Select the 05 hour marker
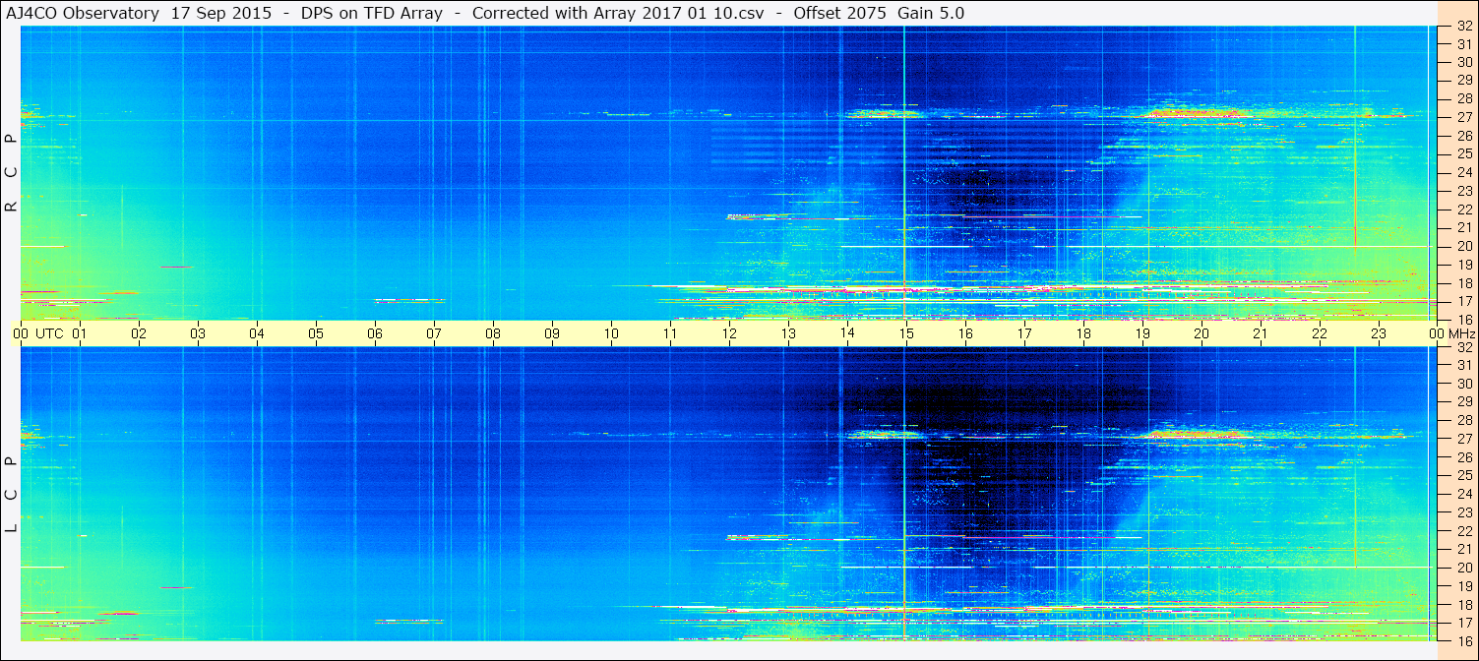 pyautogui.click(x=316, y=333)
